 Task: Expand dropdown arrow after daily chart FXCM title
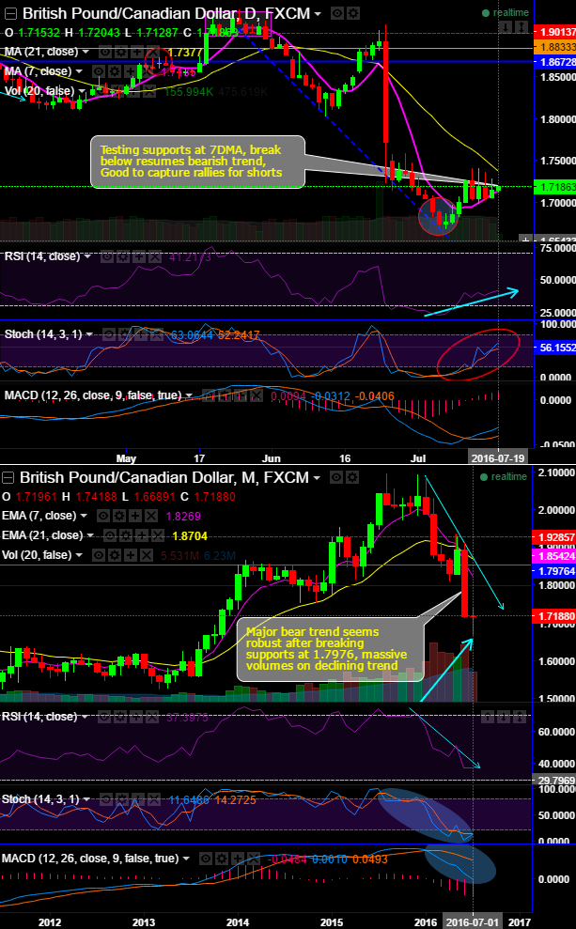(x=319, y=13)
